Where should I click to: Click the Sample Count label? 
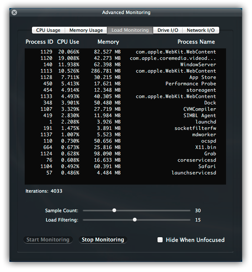point(62,210)
